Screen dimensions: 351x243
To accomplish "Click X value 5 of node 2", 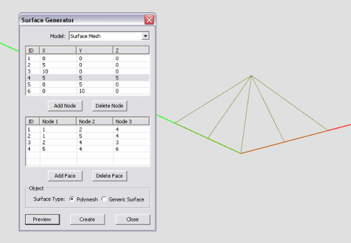I will coord(44,65).
